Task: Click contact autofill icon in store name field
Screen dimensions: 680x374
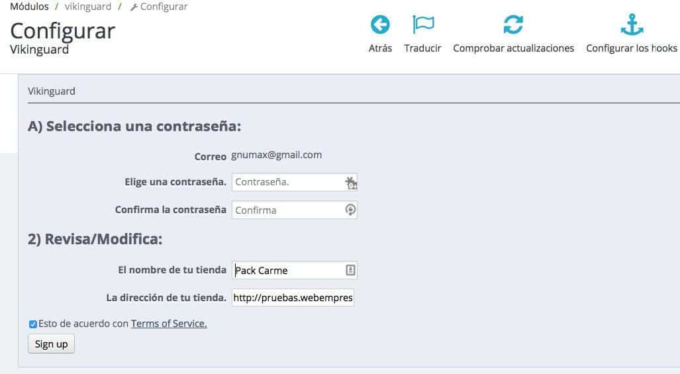Action: (x=350, y=270)
